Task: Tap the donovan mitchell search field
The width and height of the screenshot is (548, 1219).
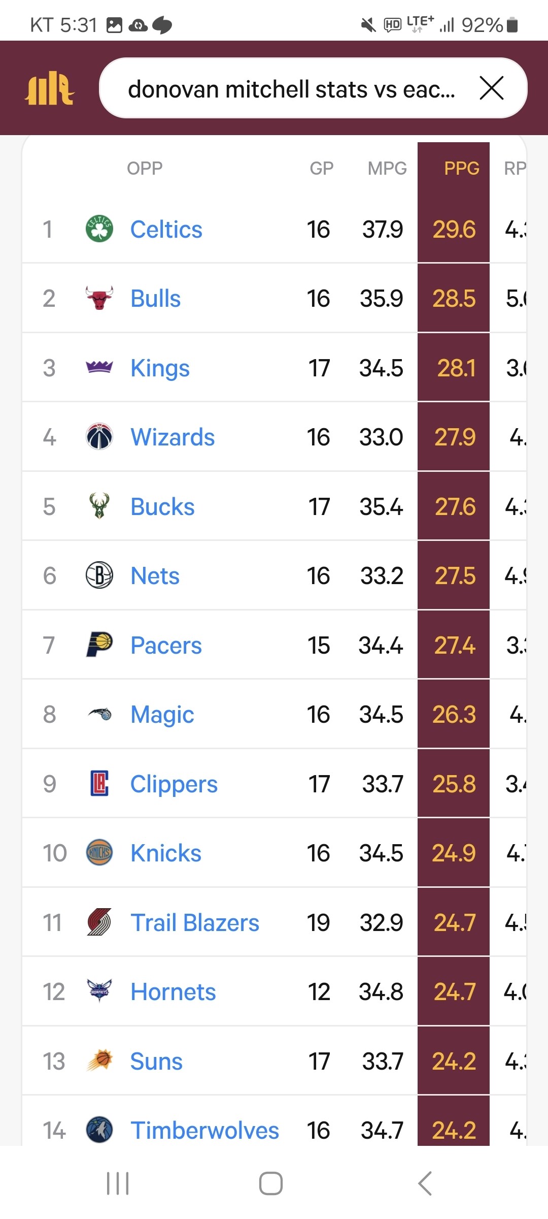Action: [291, 89]
